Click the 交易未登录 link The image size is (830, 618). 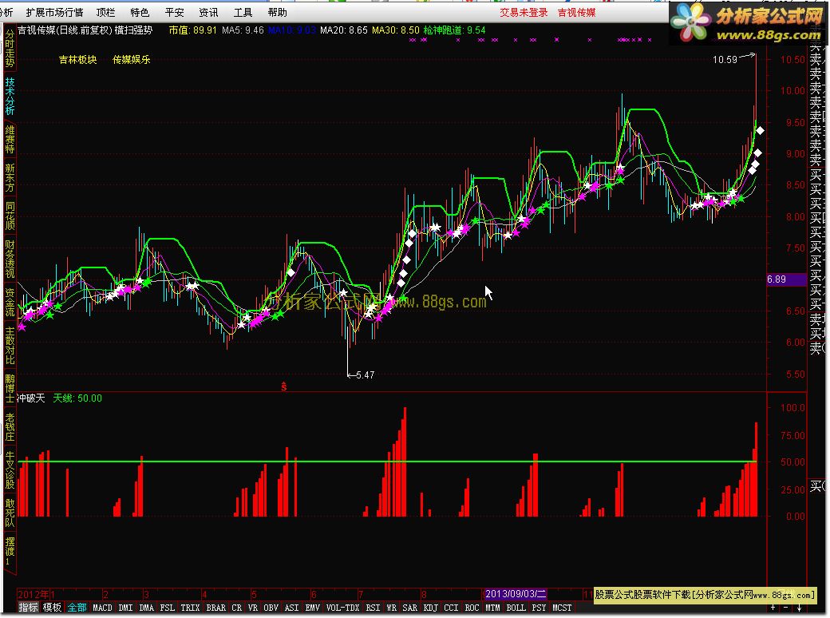tap(524, 12)
